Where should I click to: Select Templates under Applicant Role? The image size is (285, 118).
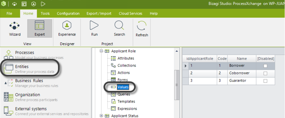(x=126, y=101)
